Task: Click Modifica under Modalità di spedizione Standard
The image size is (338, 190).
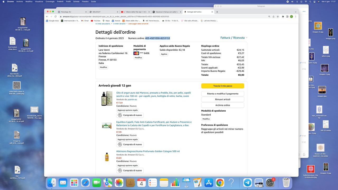Action: [x=206, y=119]
